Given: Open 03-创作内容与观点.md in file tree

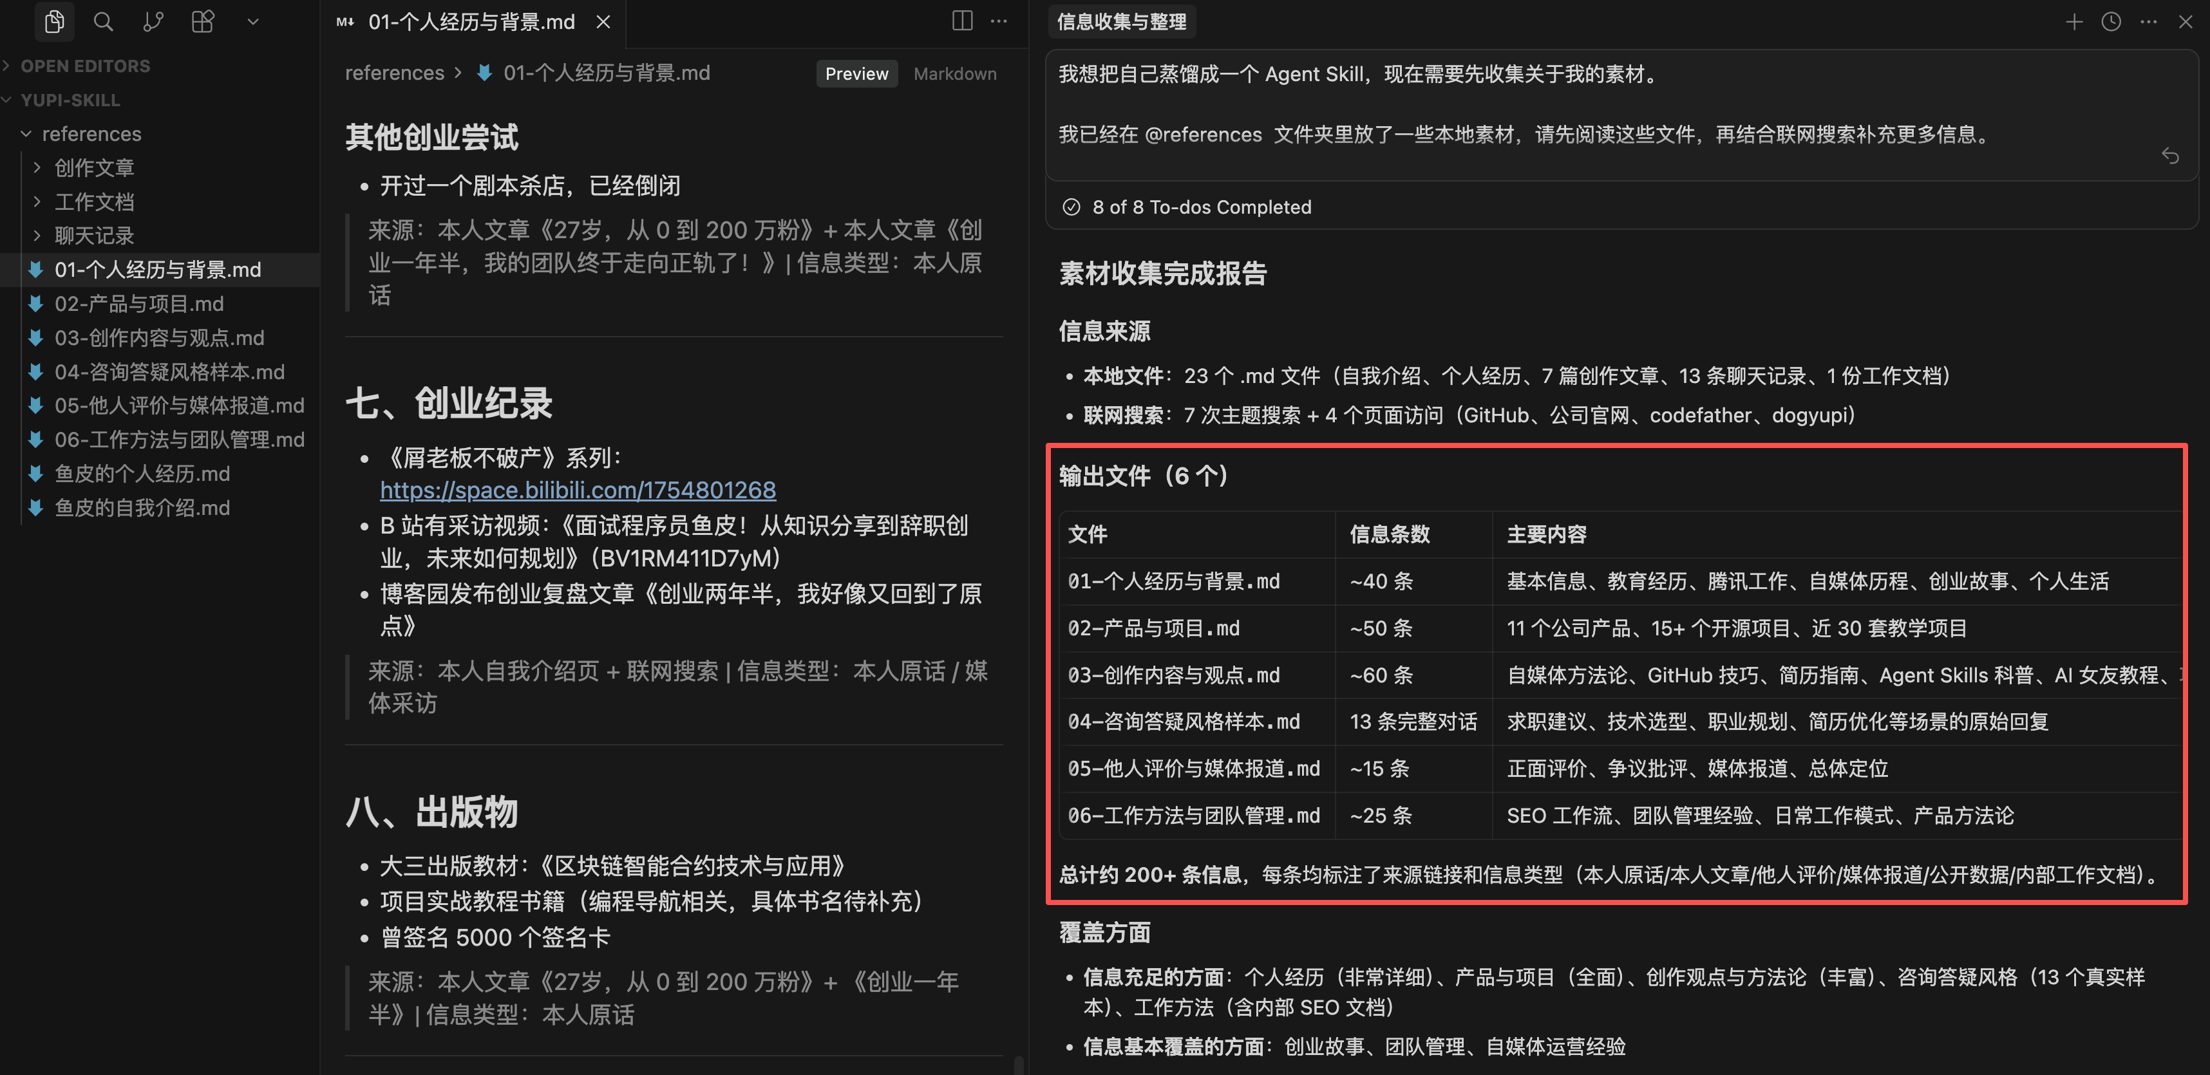Looking at the screenshot, I should 158,337.
